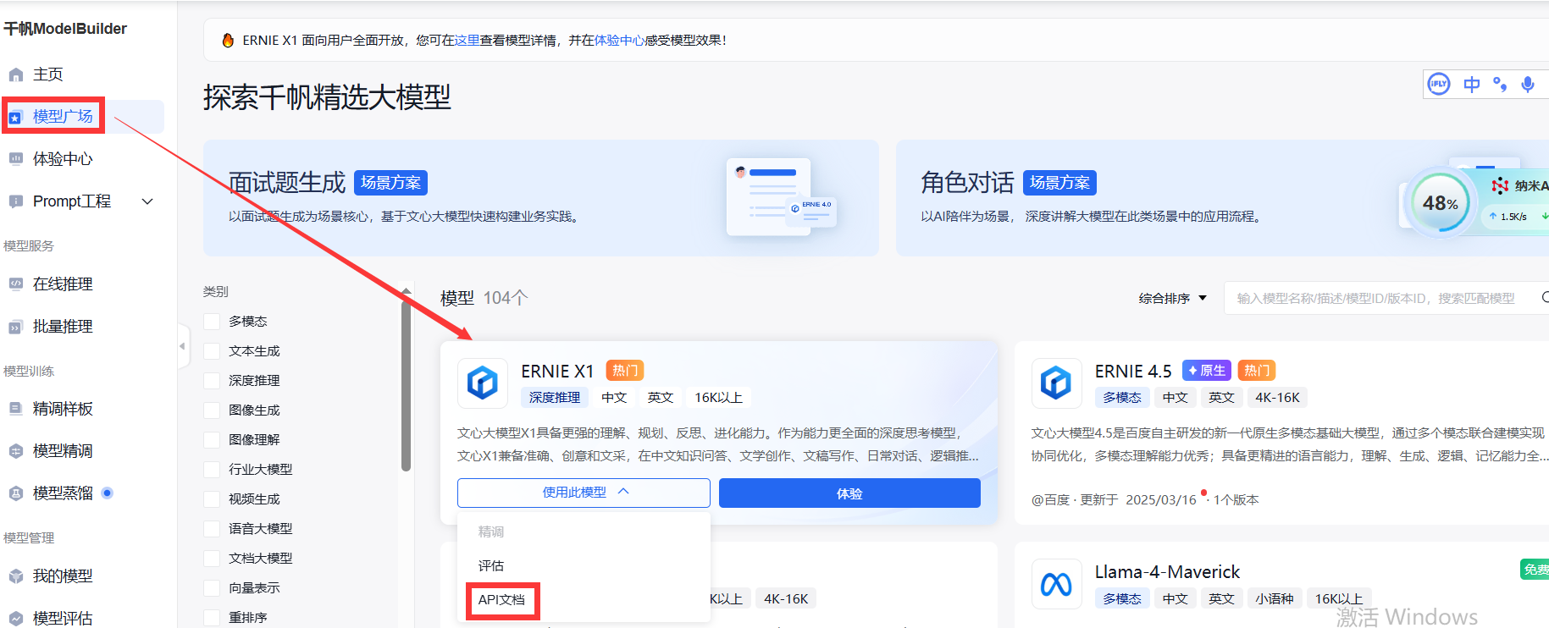Screen dimensions: 1549x628
Task: Click the cube icon beside 我的模型
Action: (x=15, y=576)
